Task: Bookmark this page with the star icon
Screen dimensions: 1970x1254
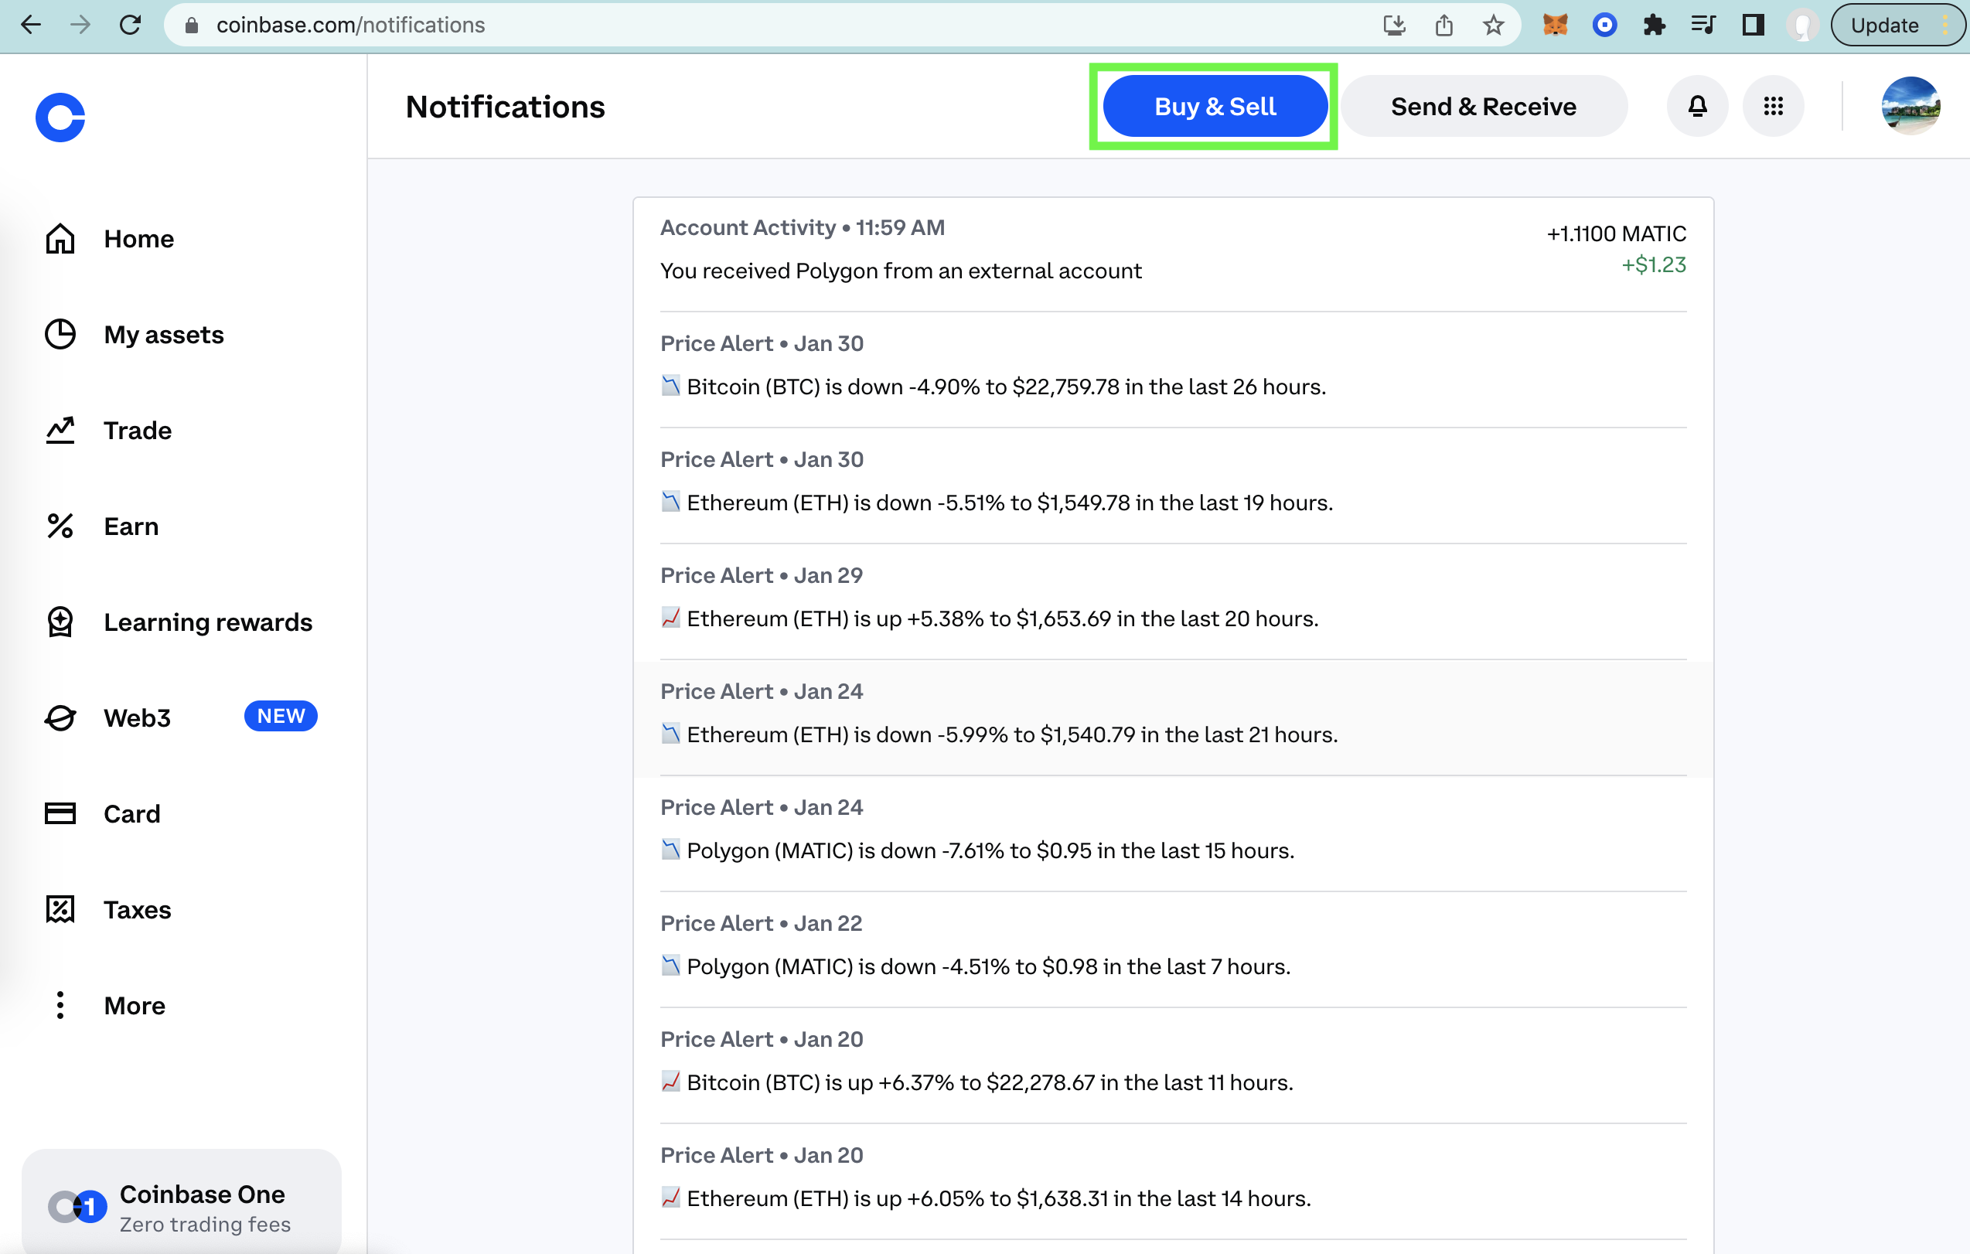Action: (1493, 26)
